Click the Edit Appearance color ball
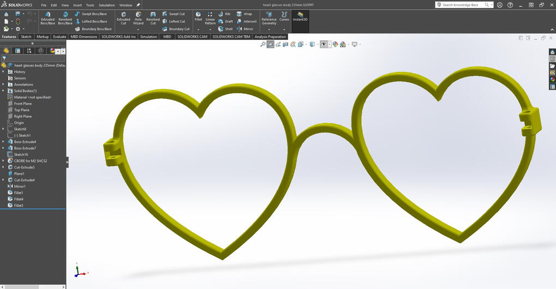 pyautogui.click(x=335, y=44)
